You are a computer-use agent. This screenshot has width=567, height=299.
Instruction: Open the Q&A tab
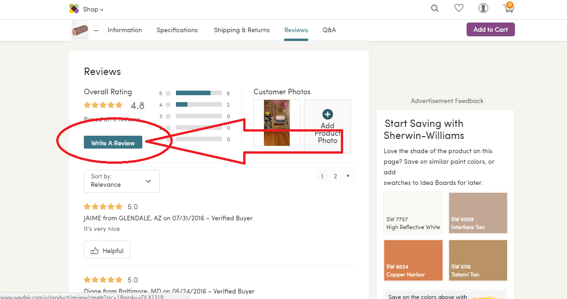click(329, 30)
